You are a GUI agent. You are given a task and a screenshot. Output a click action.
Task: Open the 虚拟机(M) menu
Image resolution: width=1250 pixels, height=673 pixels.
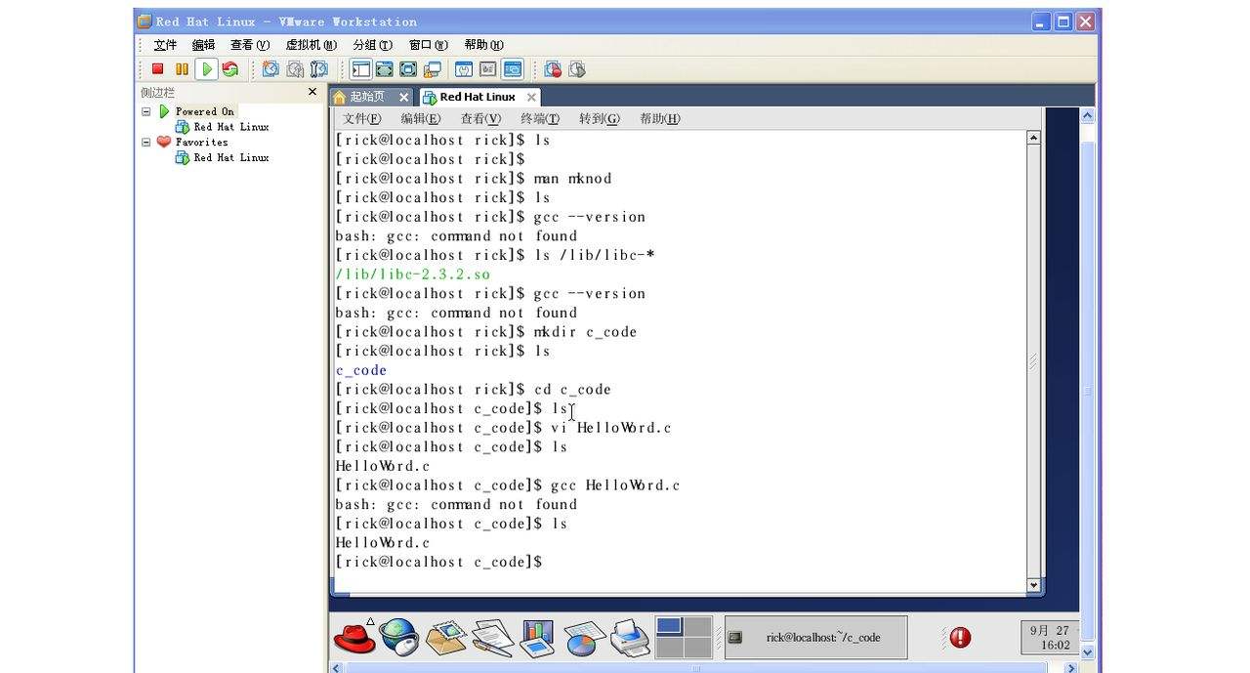point(311,45)
